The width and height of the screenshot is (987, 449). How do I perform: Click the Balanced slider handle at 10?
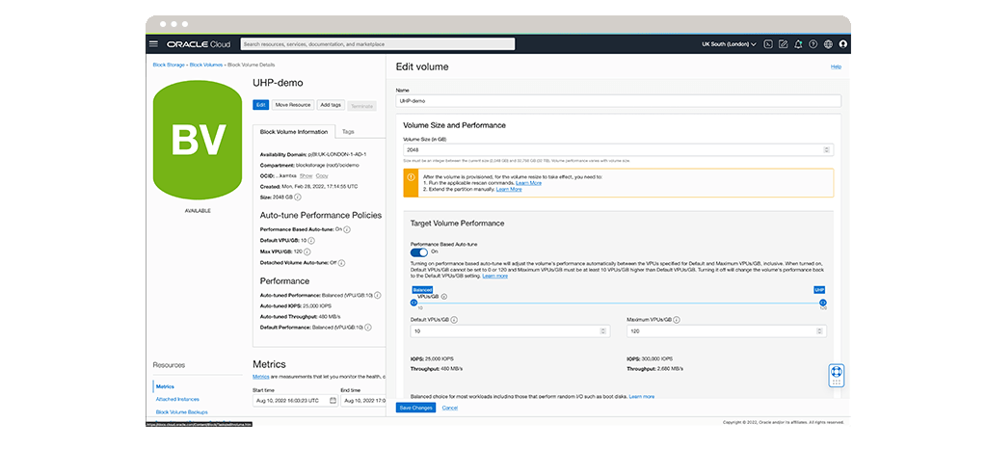click(x=413, y=303)
